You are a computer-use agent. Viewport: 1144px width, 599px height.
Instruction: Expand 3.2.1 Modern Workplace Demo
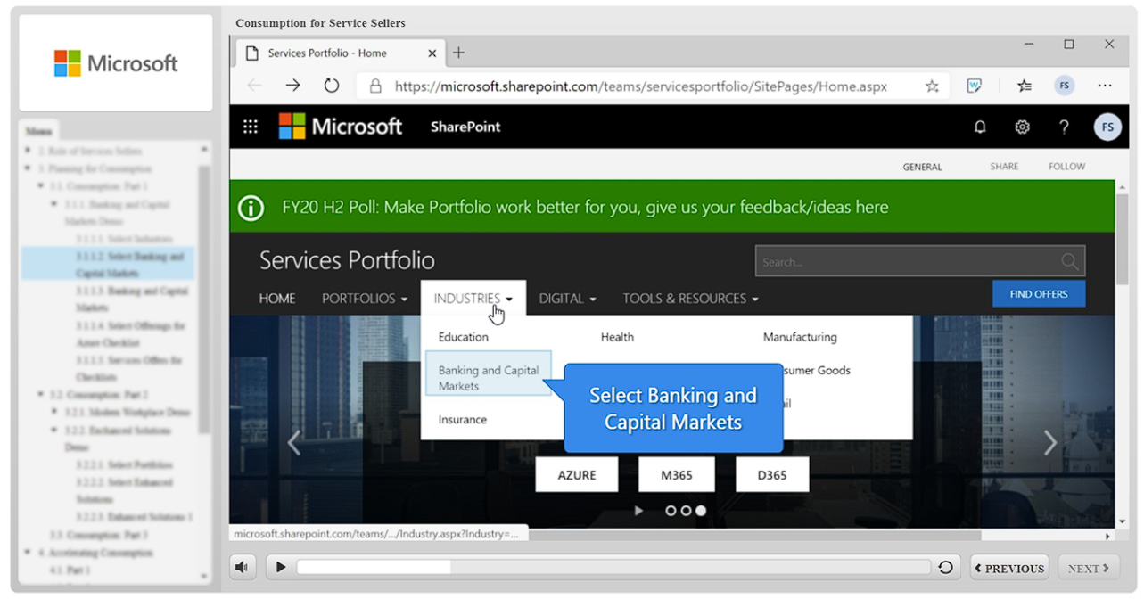(55, 413)
